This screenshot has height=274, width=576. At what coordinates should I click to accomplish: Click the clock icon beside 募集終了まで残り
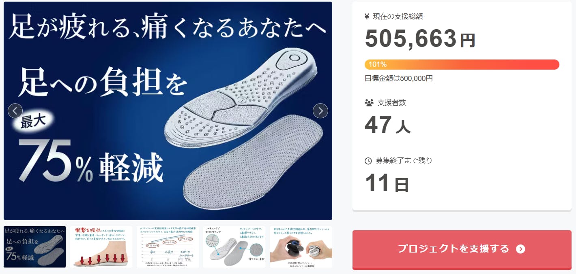[x=368, y=161]
